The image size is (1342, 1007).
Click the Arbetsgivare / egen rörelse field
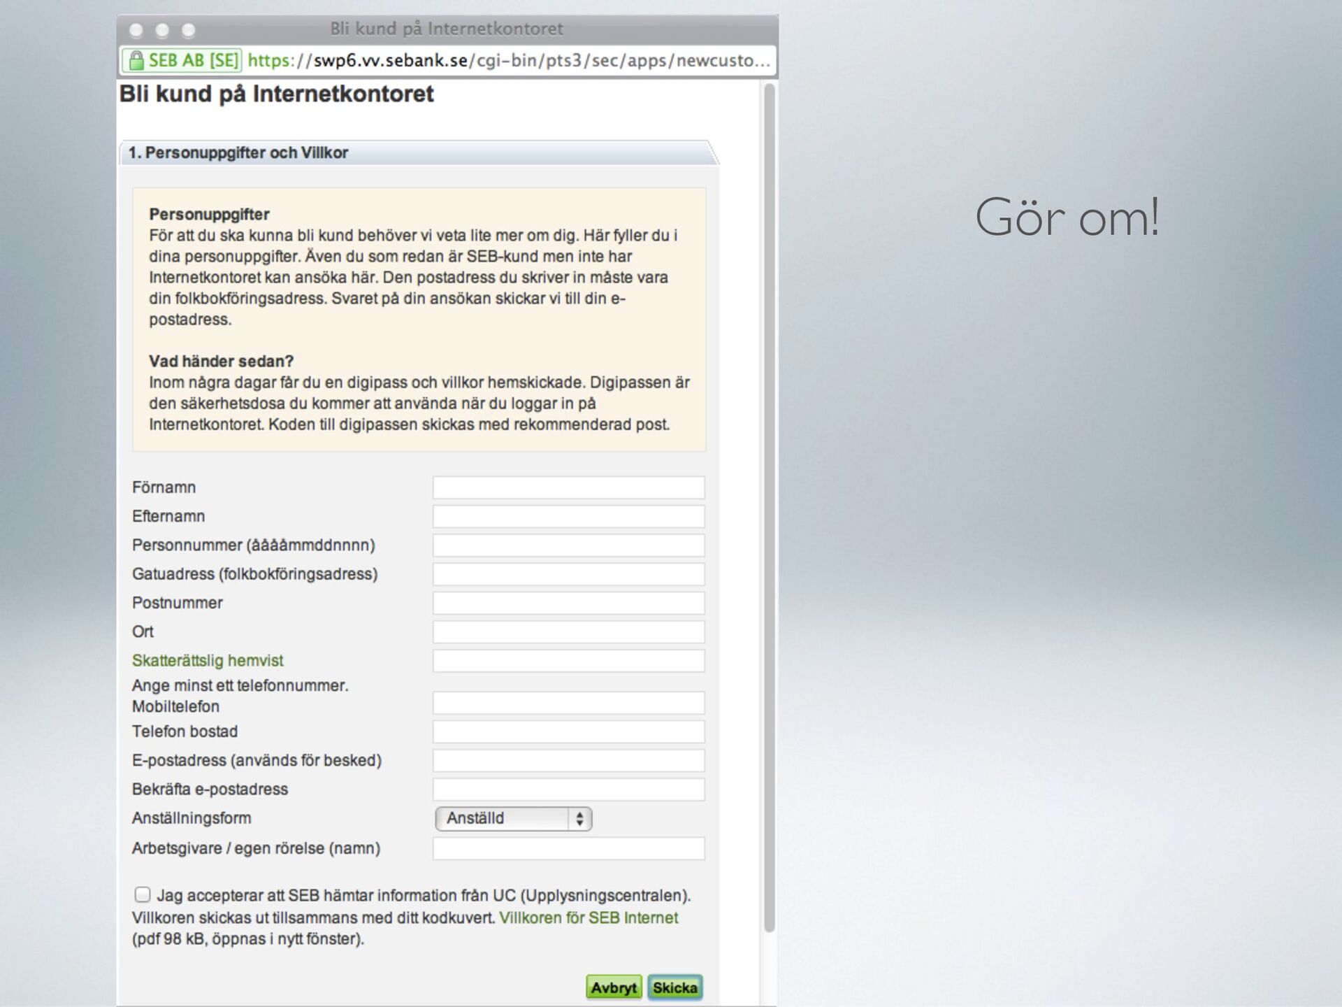click(568, 848)
